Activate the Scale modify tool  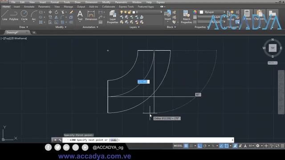(57, 22)
